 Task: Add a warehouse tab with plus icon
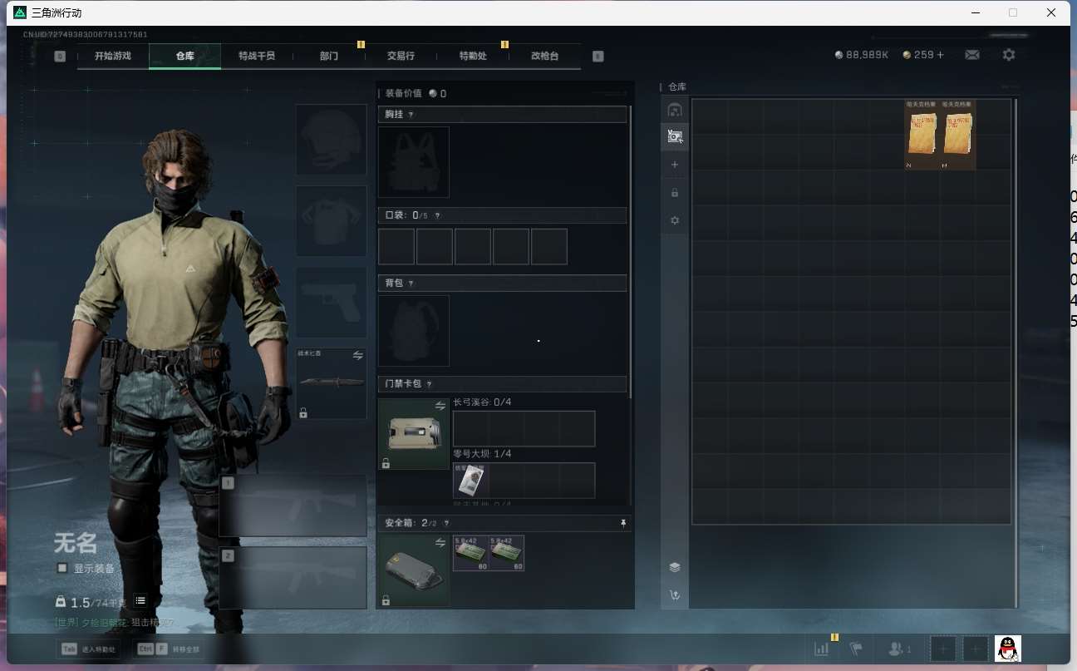674,165
